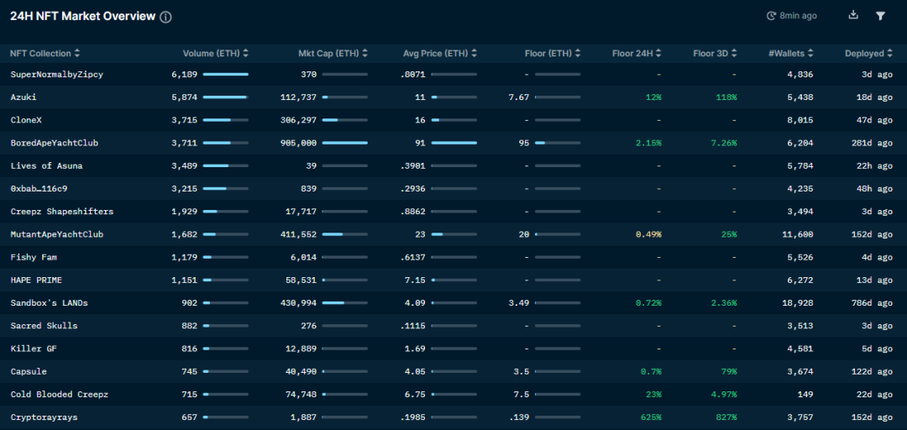Click the 24H NFT Market Overview title
Image resolution: width=907 pixels, height=430 pixels.
pyautogui.click(x=82, y=16)
